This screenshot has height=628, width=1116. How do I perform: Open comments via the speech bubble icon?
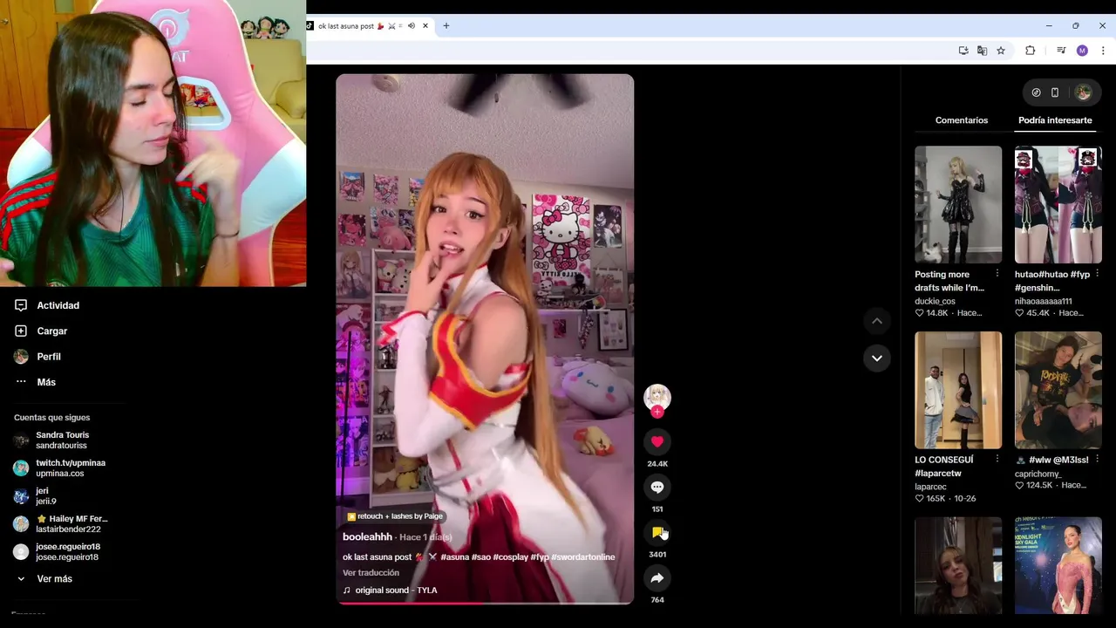pyautogui.click(x=657, y=487)
